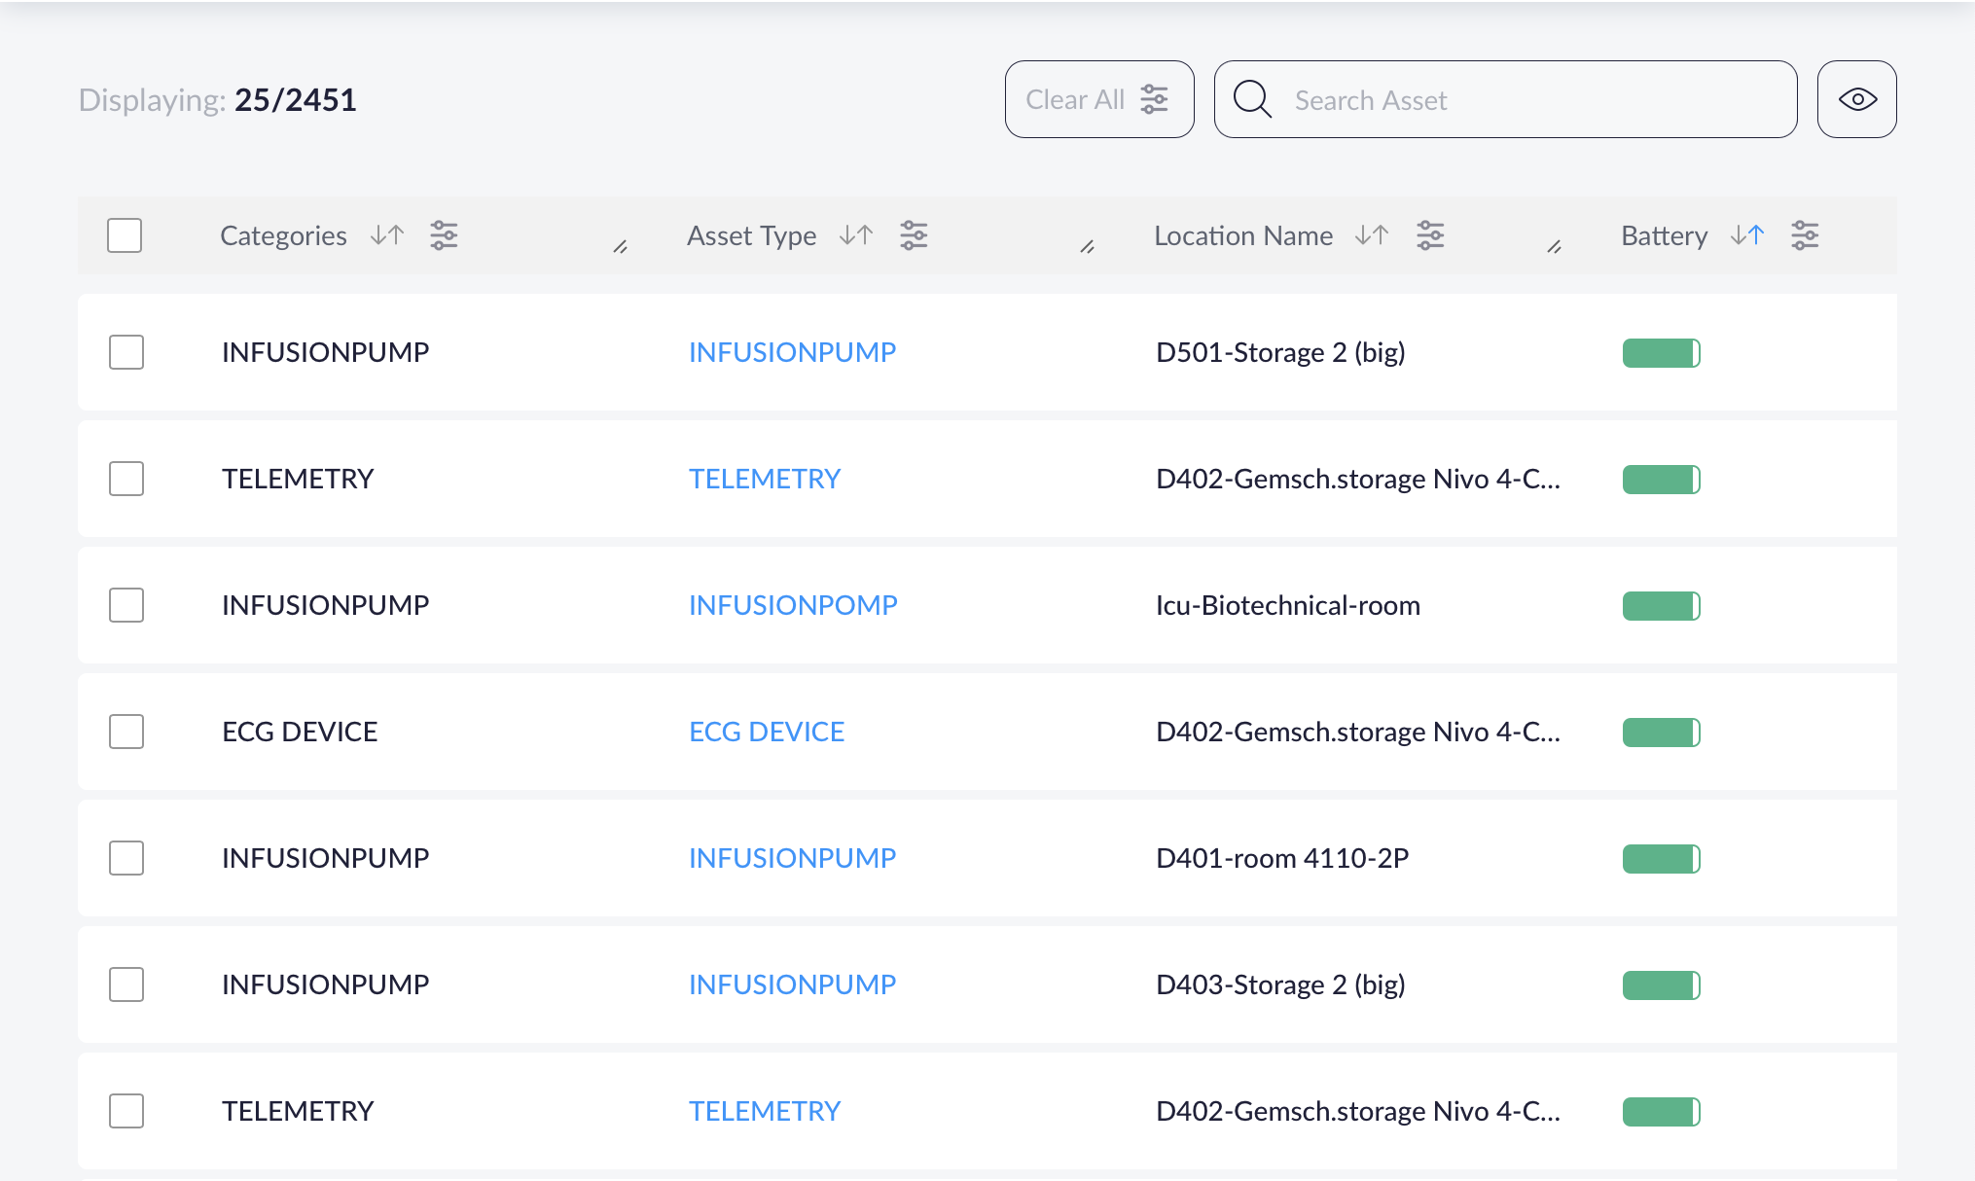Toggle column visibility with the eye icon
The width and height of the screenshot is (1975, 1181).
pos(1856,99)
